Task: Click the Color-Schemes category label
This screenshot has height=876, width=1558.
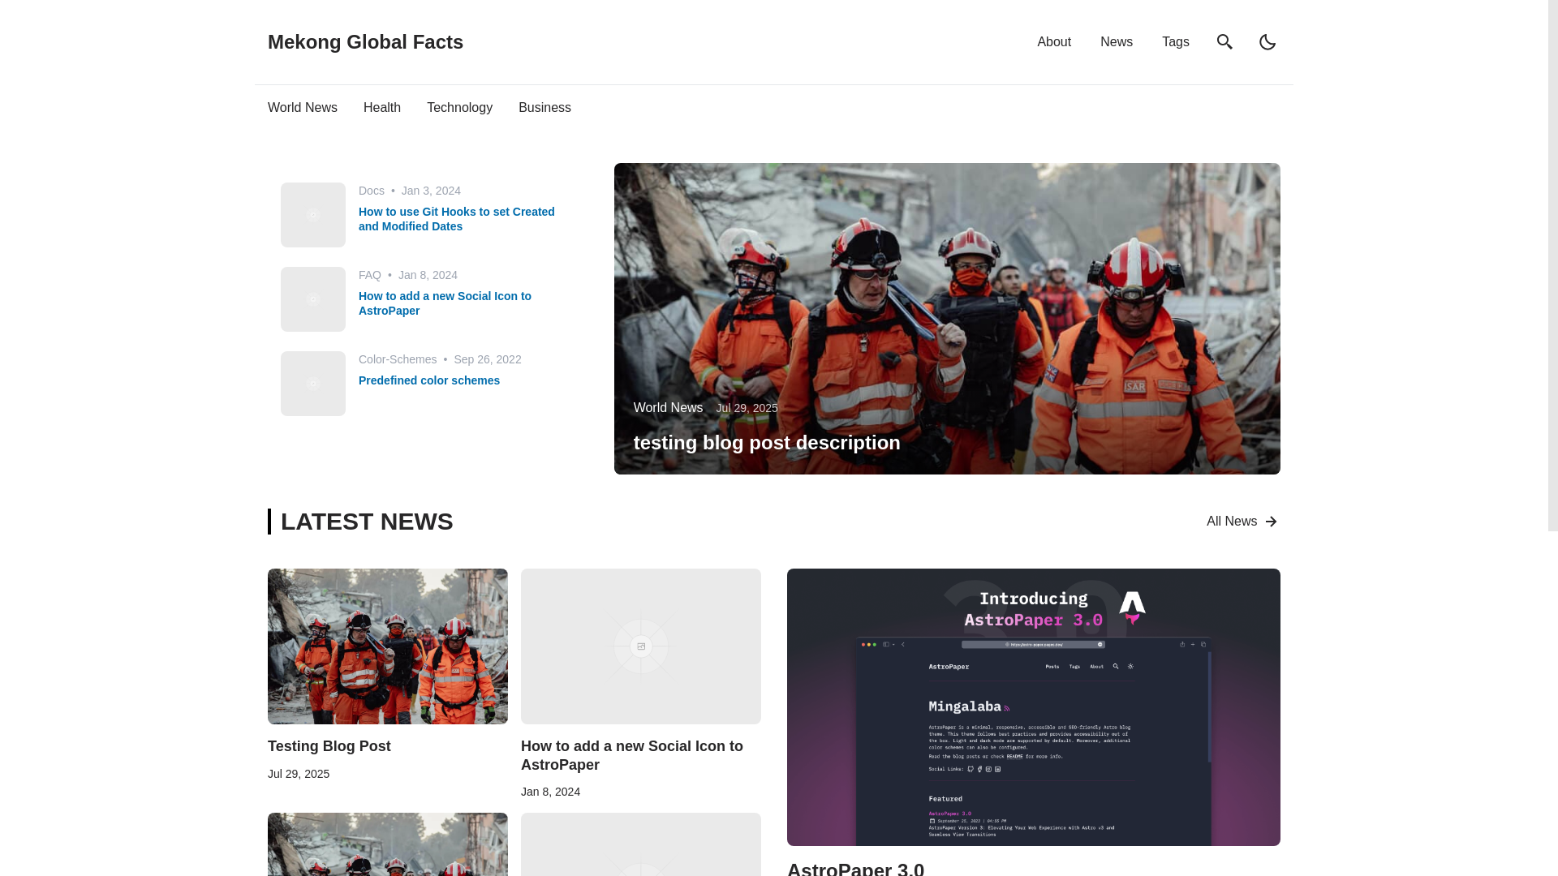Action: (x=398, y=359)
